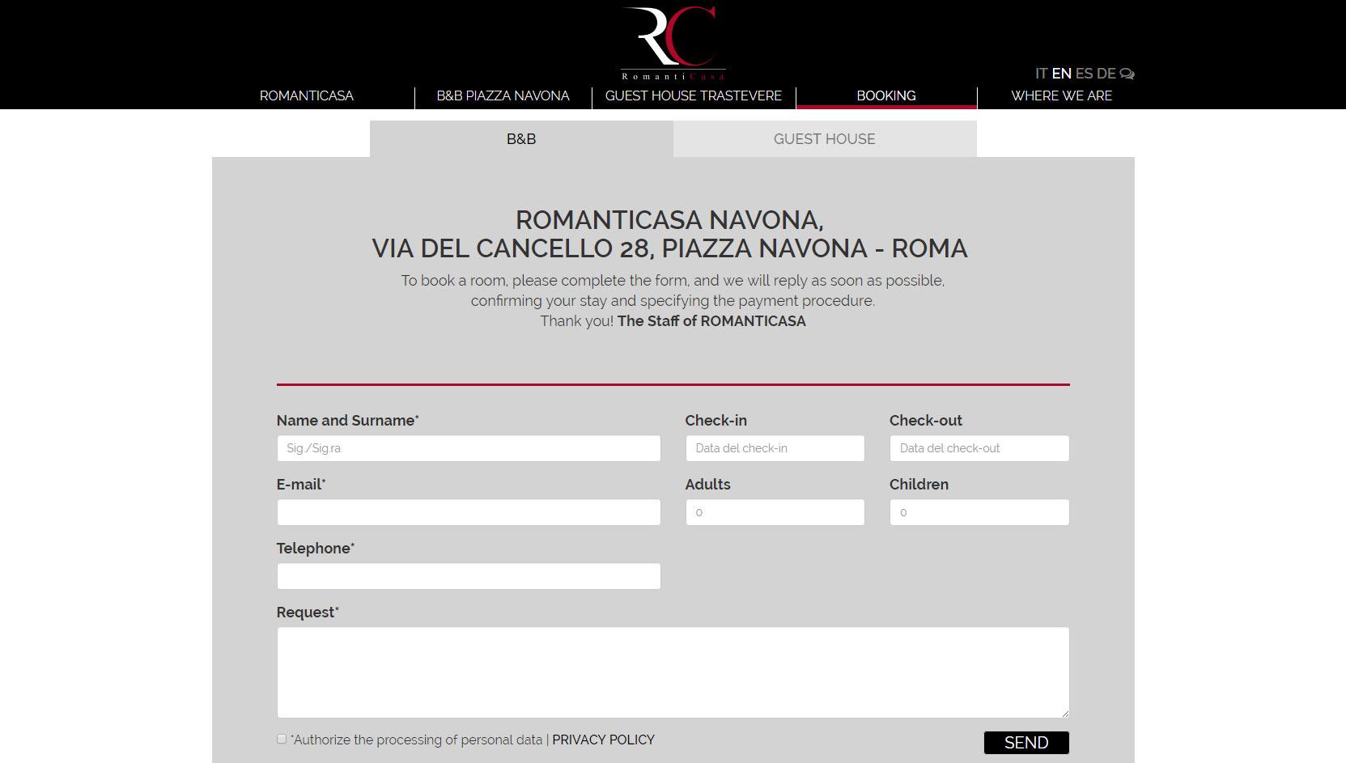Tick the authorize personal data checkbox
Screen dimensions: 1346x763
point(282,739)
